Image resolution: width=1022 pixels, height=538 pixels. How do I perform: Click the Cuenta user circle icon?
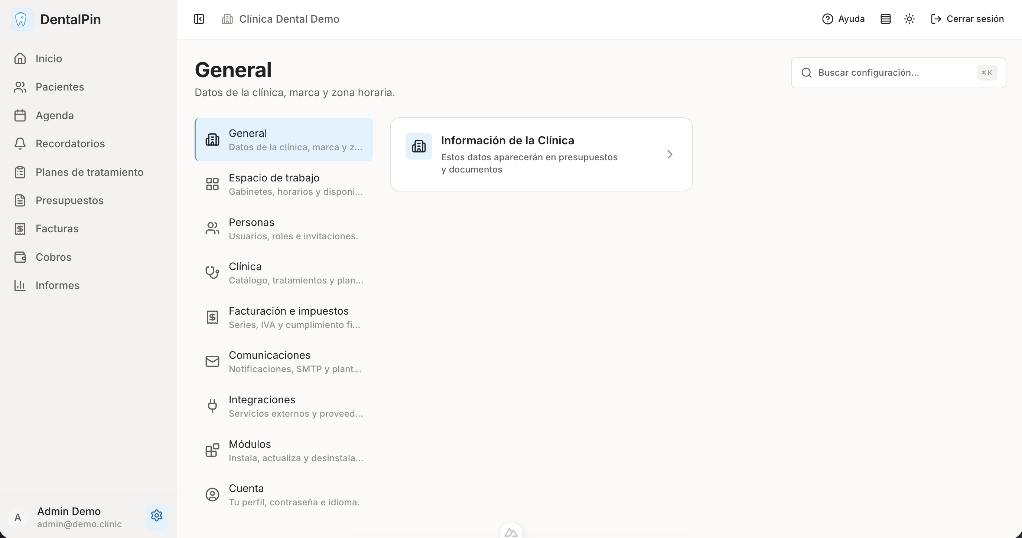(x=212, y=494)
